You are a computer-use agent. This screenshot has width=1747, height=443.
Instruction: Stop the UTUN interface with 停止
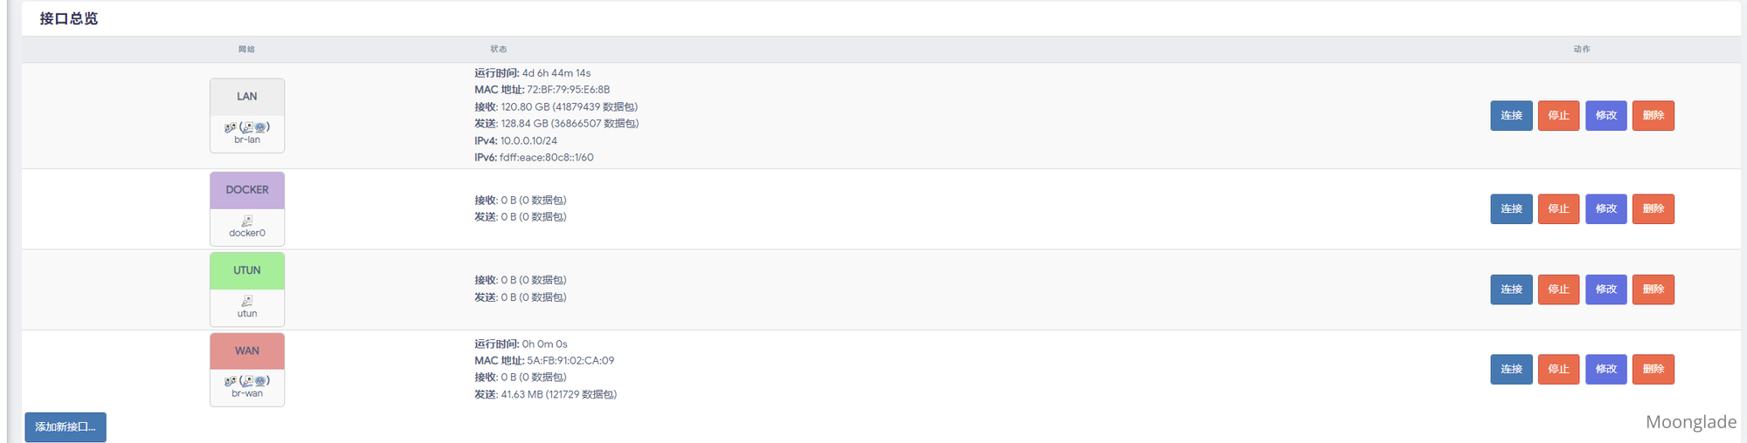pyautogui.click(x=1558, y=290)
